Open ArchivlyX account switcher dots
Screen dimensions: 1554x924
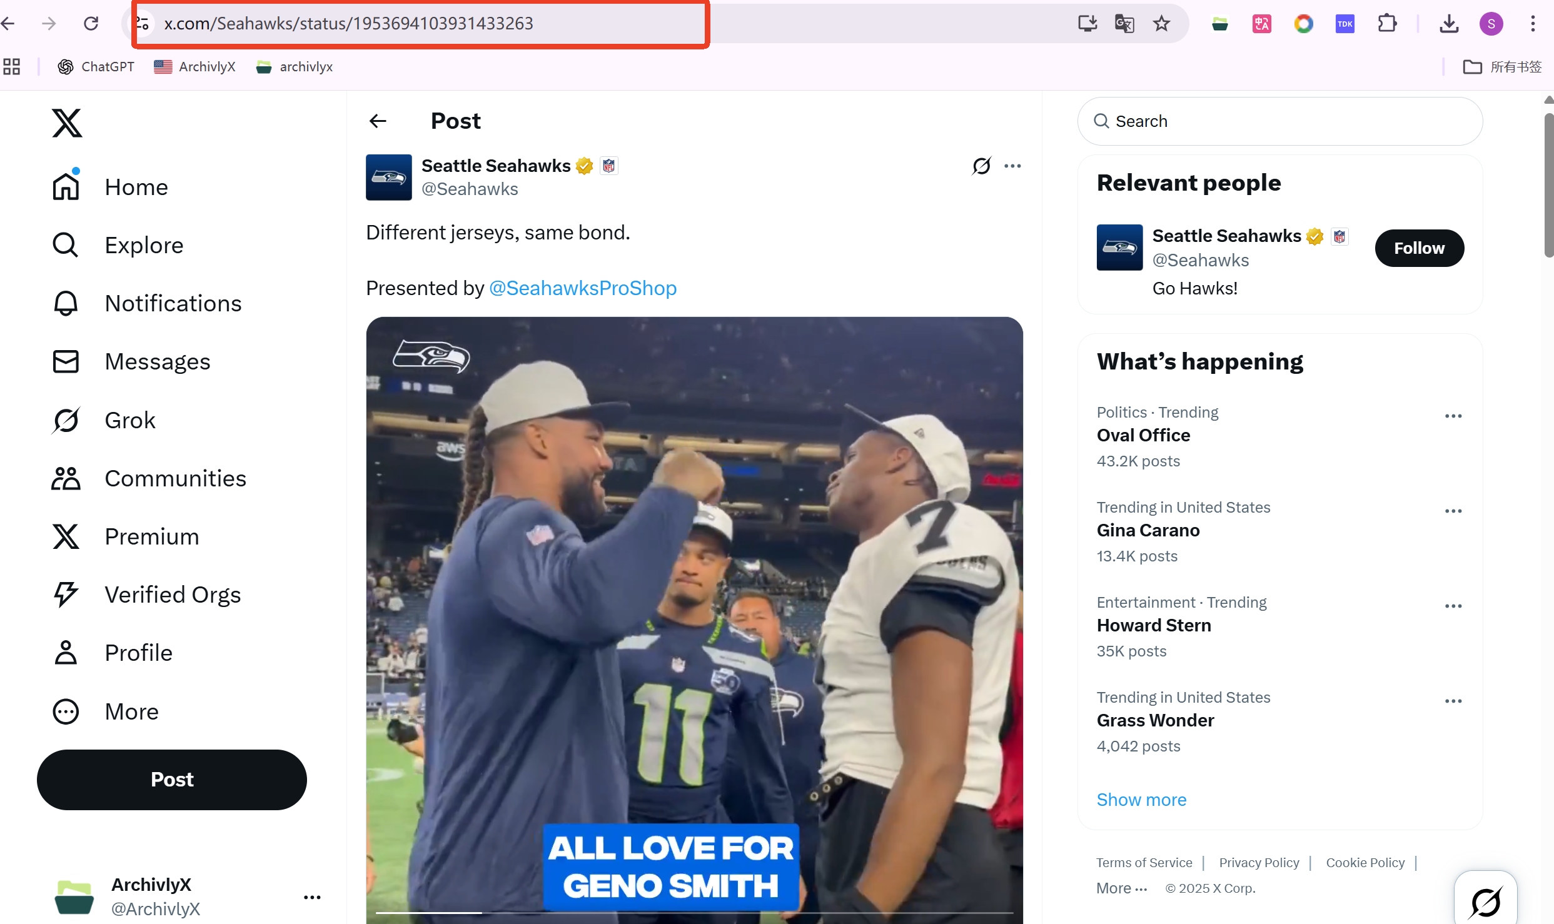[x=312, y=897]
